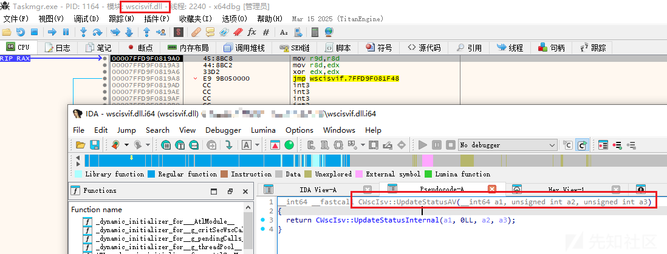Open the No debugger dropdown in IDA

pyautogui.click(x=507, y=145)
